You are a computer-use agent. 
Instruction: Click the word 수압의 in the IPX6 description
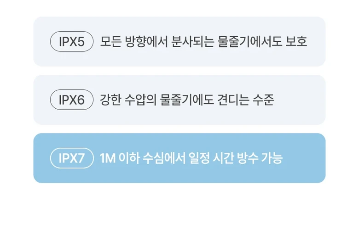click(x=140, y=100)
